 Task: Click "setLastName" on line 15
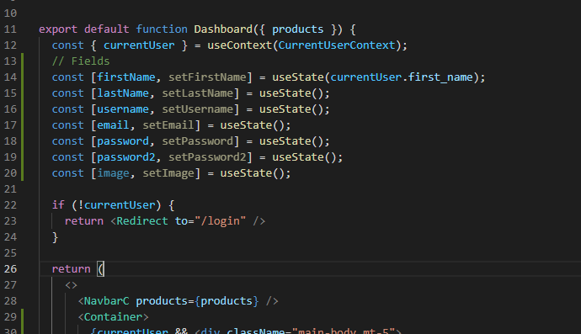198,93
